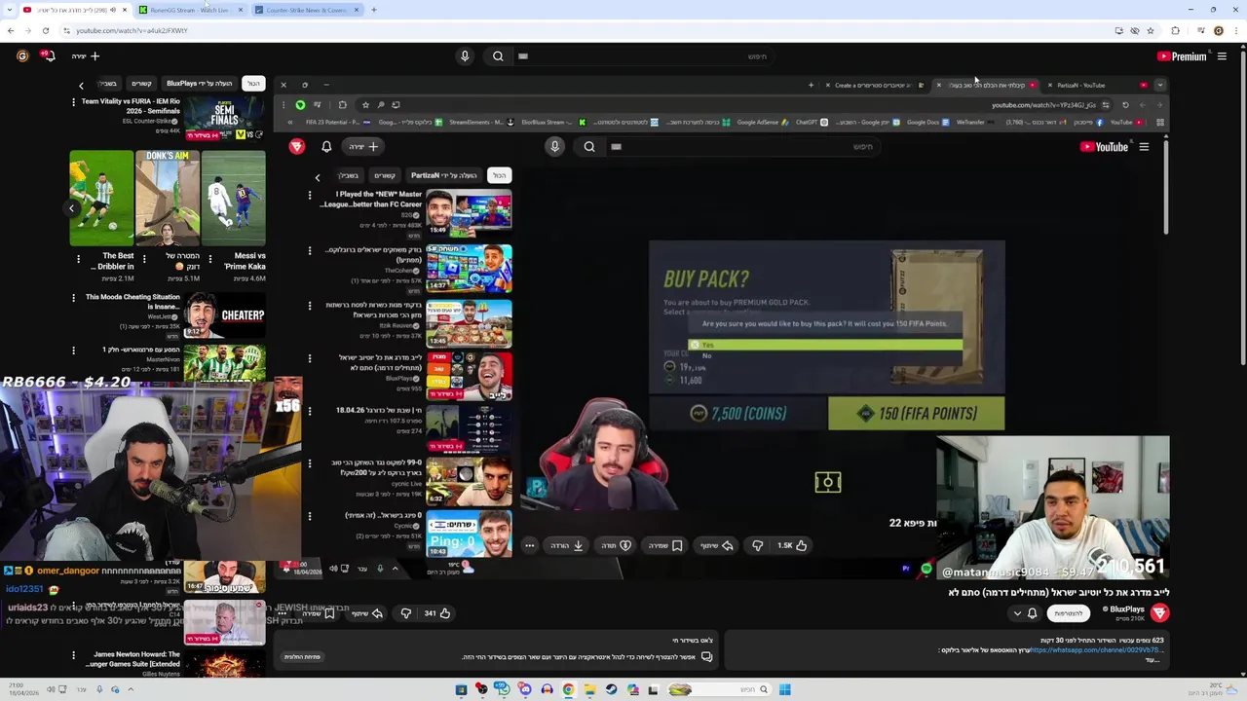Open File Explorer from the taskbar
This screenshot has height=701, width=1247.
(x=589, y=689)
